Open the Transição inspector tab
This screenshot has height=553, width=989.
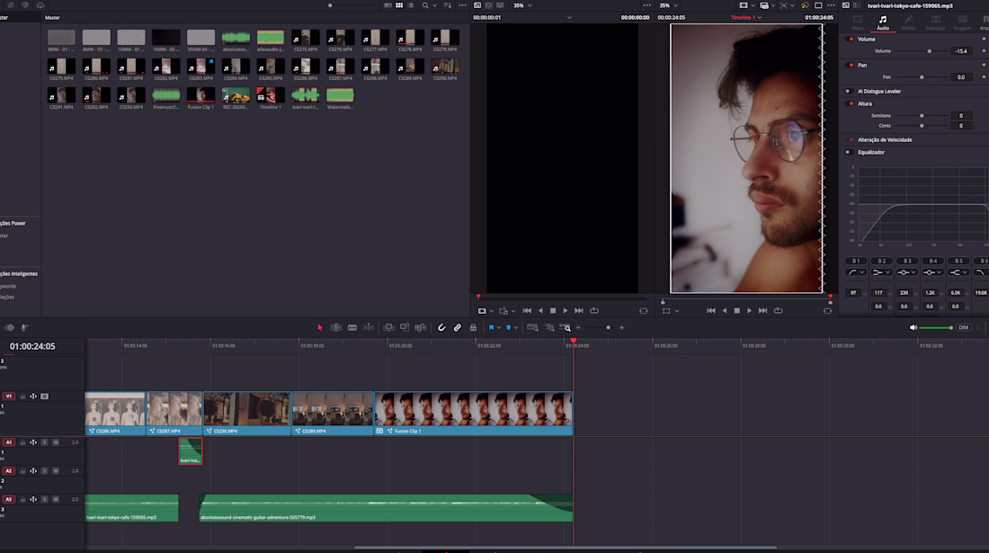(935, 22)
